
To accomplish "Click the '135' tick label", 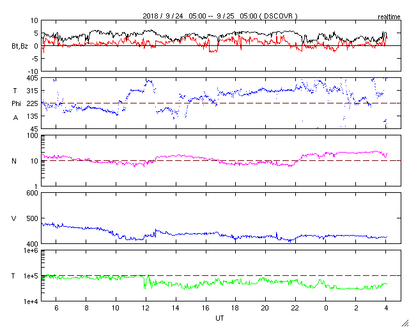I will coord(33,116).
